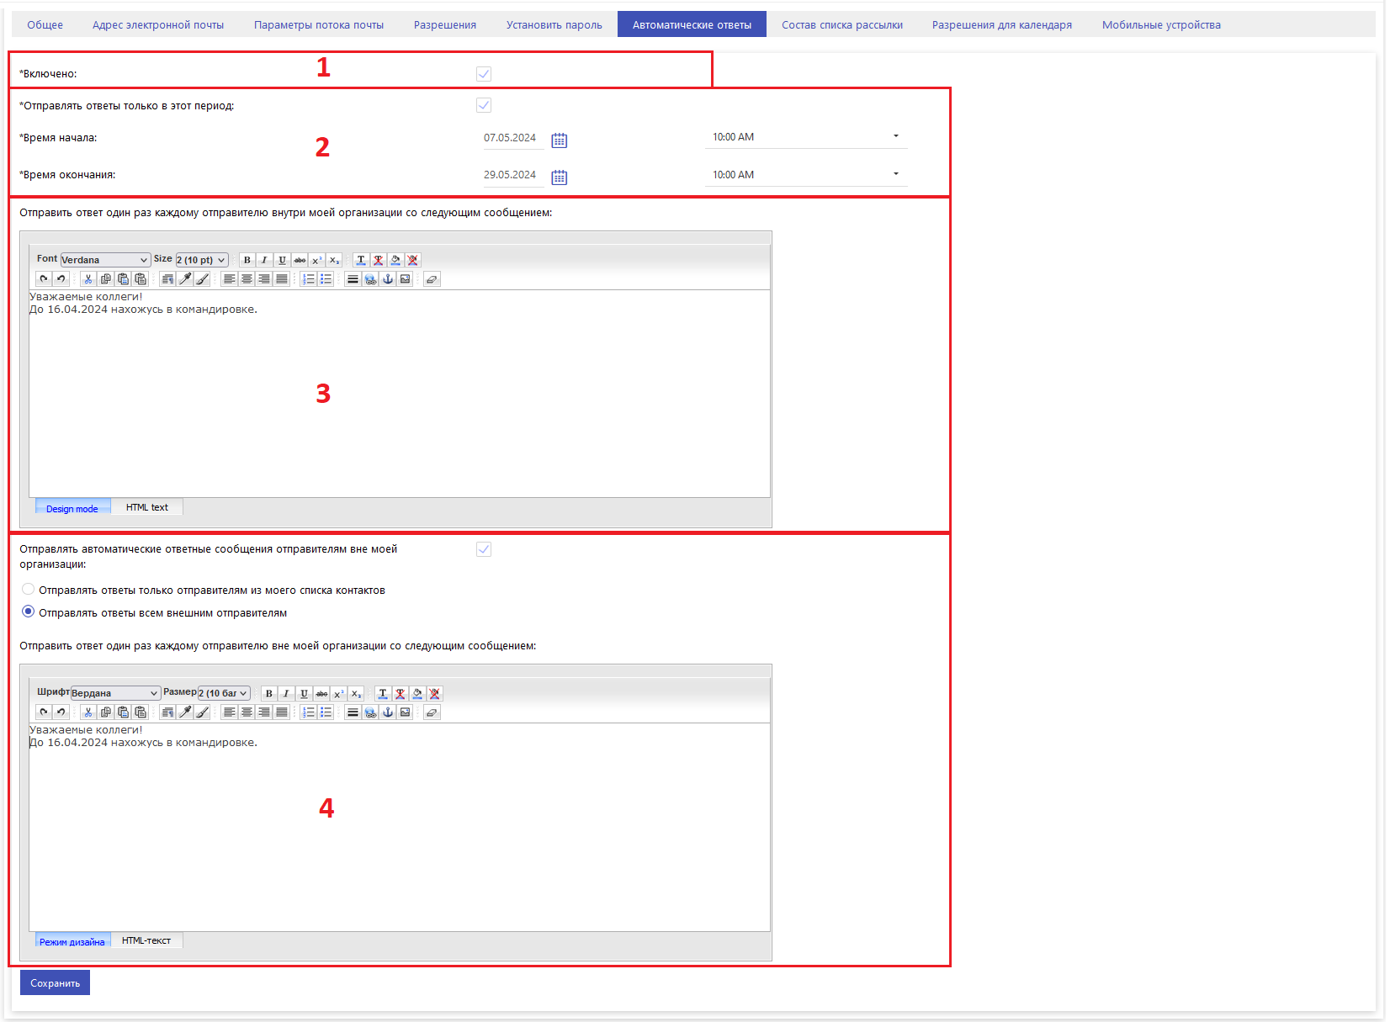1390x1022 pixels.
Task: Click into the external-senders message text area
Action: coord(400,827)
